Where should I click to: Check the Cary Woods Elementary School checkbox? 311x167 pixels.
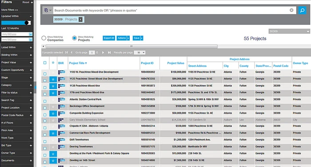(x=45, y=121)
